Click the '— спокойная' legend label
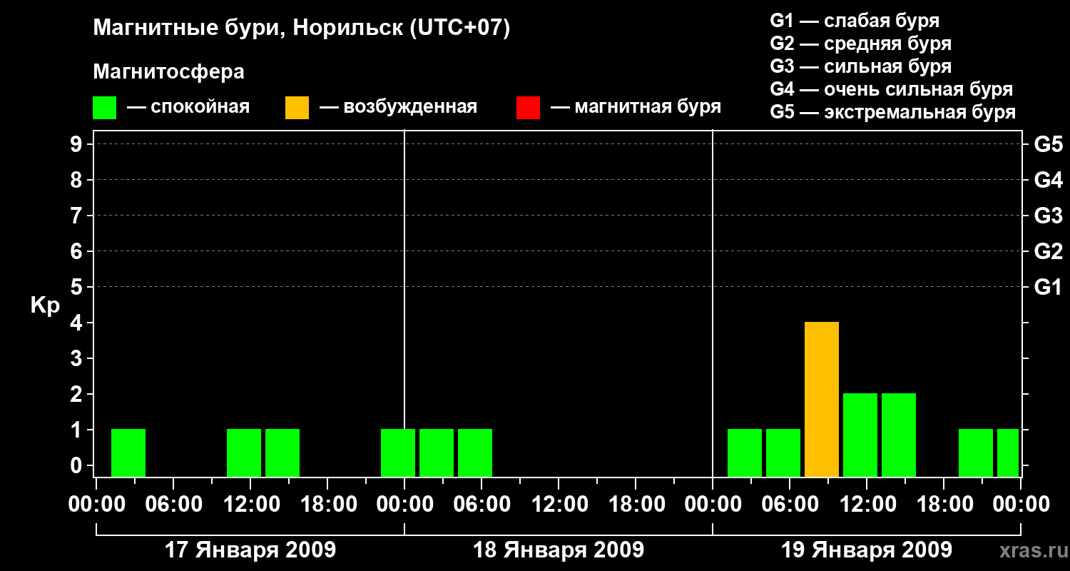The height and width of the screenshot is (571, 1070). pyautogui.click(x=188, y=108)
